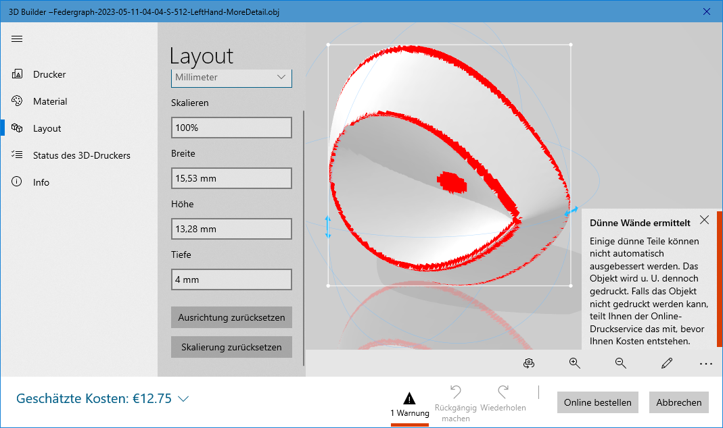Open the three-dot more options menu
The width and height of the screenshot is (723, 428).
point(706,364)
